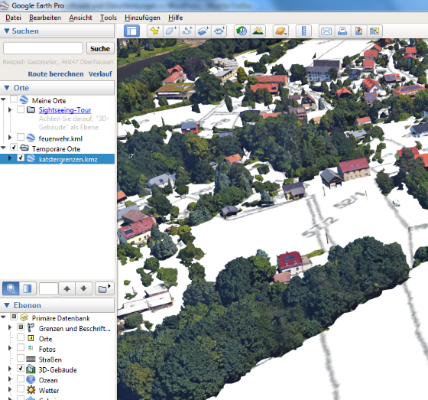Screen dimensions: 428x400
Task: Open the planet switcher icon
Action: point(281,31)
